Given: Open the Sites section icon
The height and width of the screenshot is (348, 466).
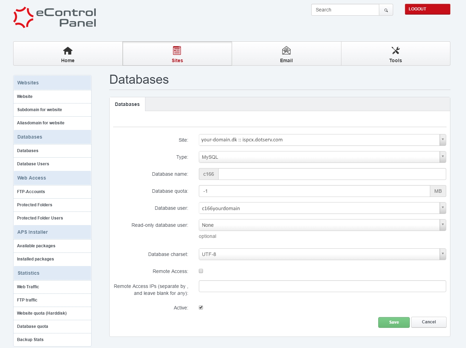Looking at the screenshot, I should click(177, 51).
